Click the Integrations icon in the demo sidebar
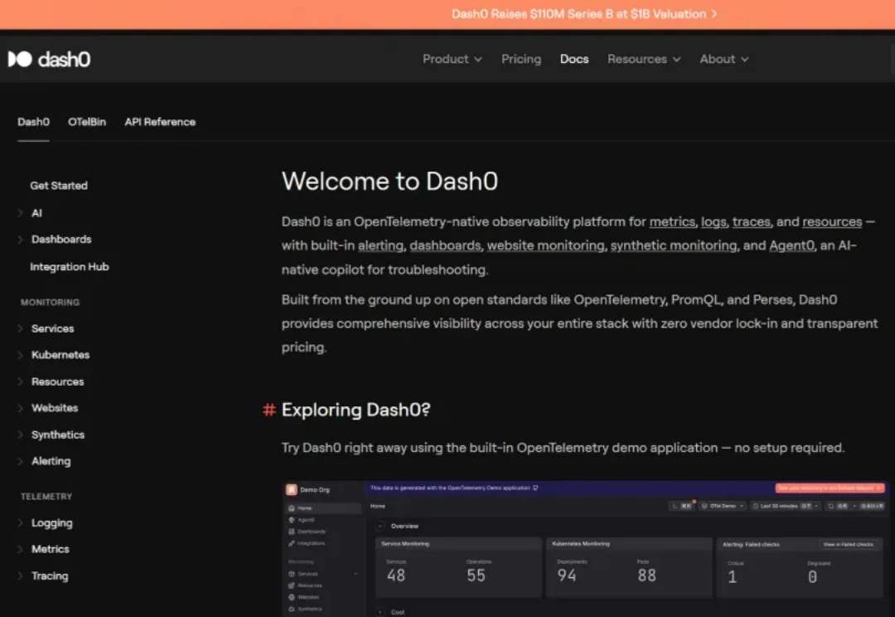895x617 pixels. [291, 543]
